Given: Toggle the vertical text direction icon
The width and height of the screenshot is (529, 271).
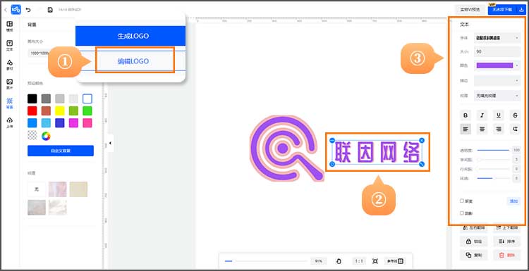Looking at the screenshot, I should click(x=515, y=129).
